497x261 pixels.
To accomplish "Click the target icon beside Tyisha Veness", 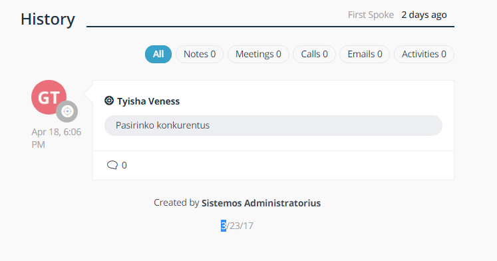I will (x=109, y=101).
